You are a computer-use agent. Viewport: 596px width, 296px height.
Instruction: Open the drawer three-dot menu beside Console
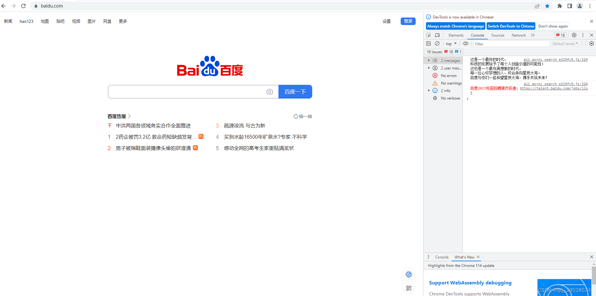point(428,257)
